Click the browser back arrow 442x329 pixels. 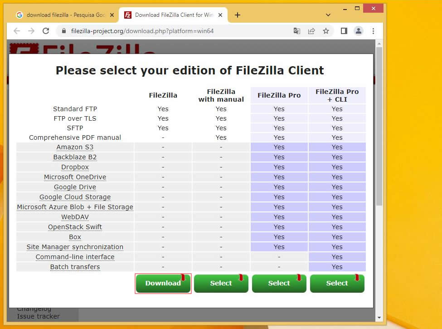(17, 31)
